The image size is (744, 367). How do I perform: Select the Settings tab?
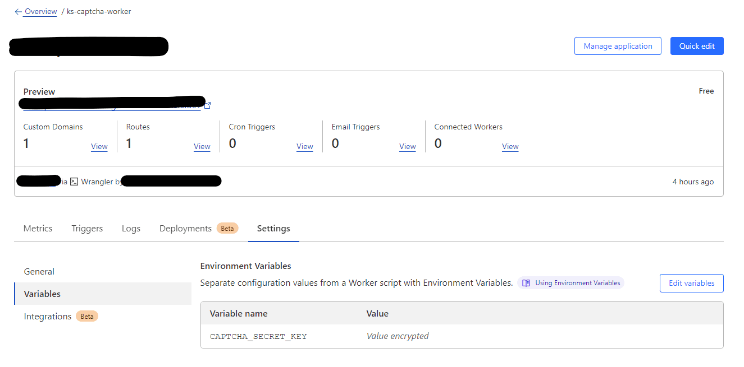click(x=273, y=229)
